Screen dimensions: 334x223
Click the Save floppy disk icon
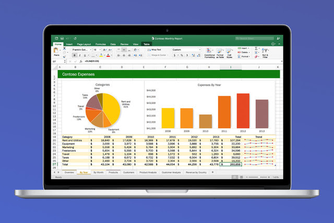click(62, 38)
